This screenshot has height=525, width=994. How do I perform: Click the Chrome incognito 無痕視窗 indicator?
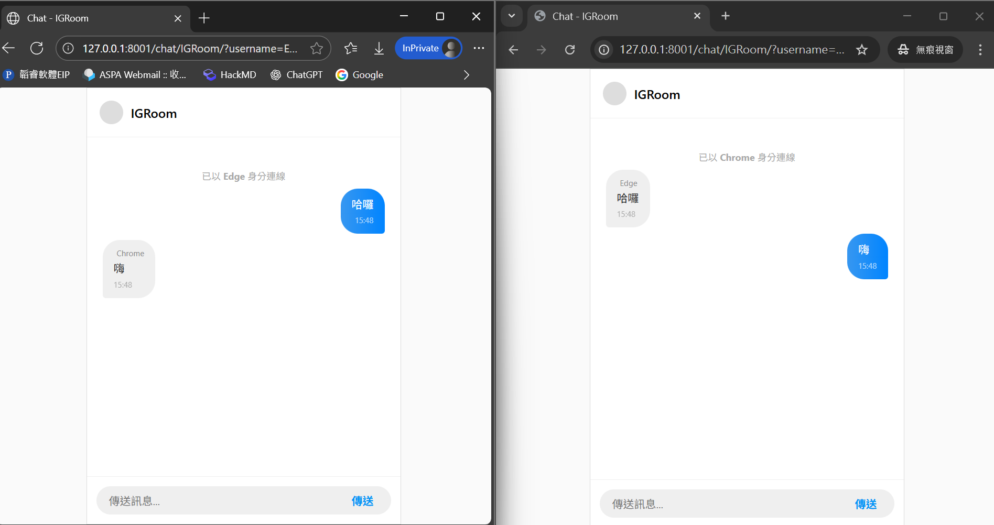pyautogui.click(x=925, y=50)
